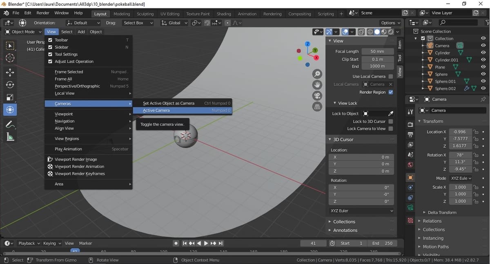The height and width of the screenshot is (264, 490).
Task: Click the eyedropper next to Lock to Object
Action: click(391, 114)
